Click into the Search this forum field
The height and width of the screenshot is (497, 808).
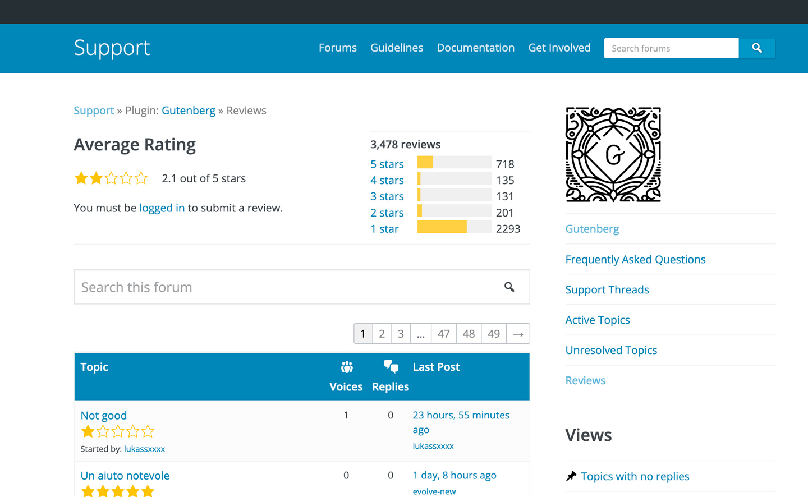pos(286,287)
